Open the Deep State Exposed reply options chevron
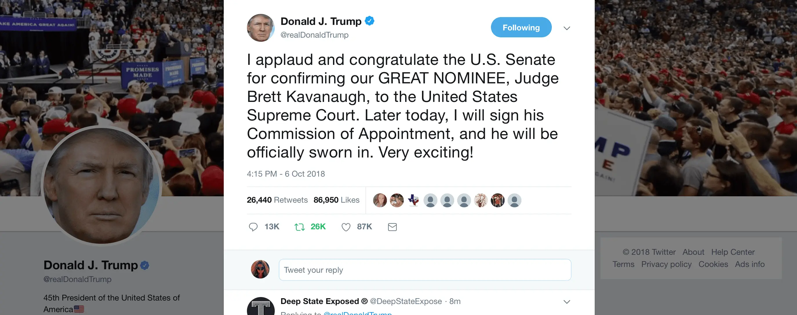Screen dimensions: 797x315 567,302
